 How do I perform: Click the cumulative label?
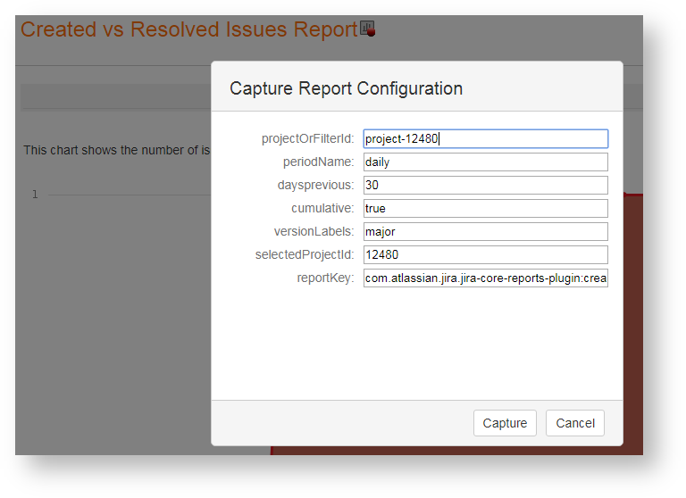(x=322, y=208)
